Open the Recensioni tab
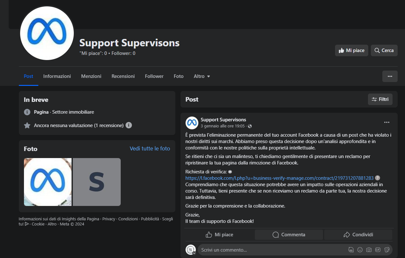The width and height of the screenshot is (405, 258). click(x=123, y=76)
